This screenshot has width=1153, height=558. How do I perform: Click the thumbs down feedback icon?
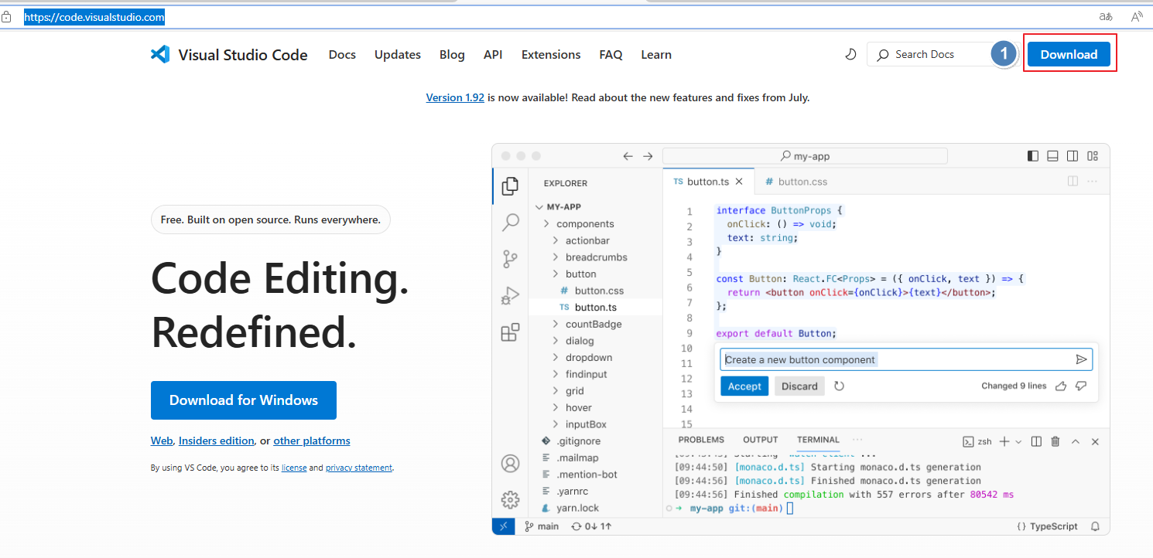1081,386
